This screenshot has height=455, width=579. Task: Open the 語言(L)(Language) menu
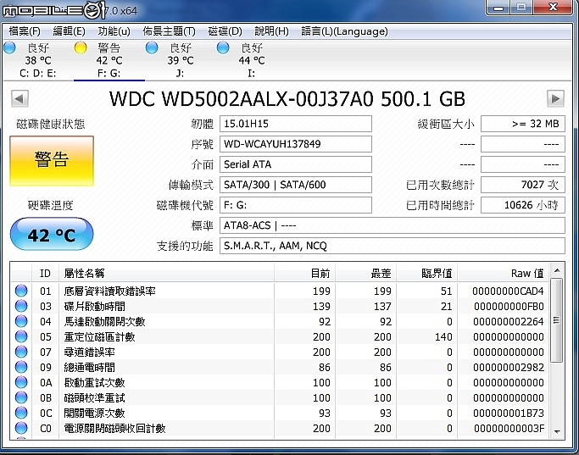coord(344,31)
